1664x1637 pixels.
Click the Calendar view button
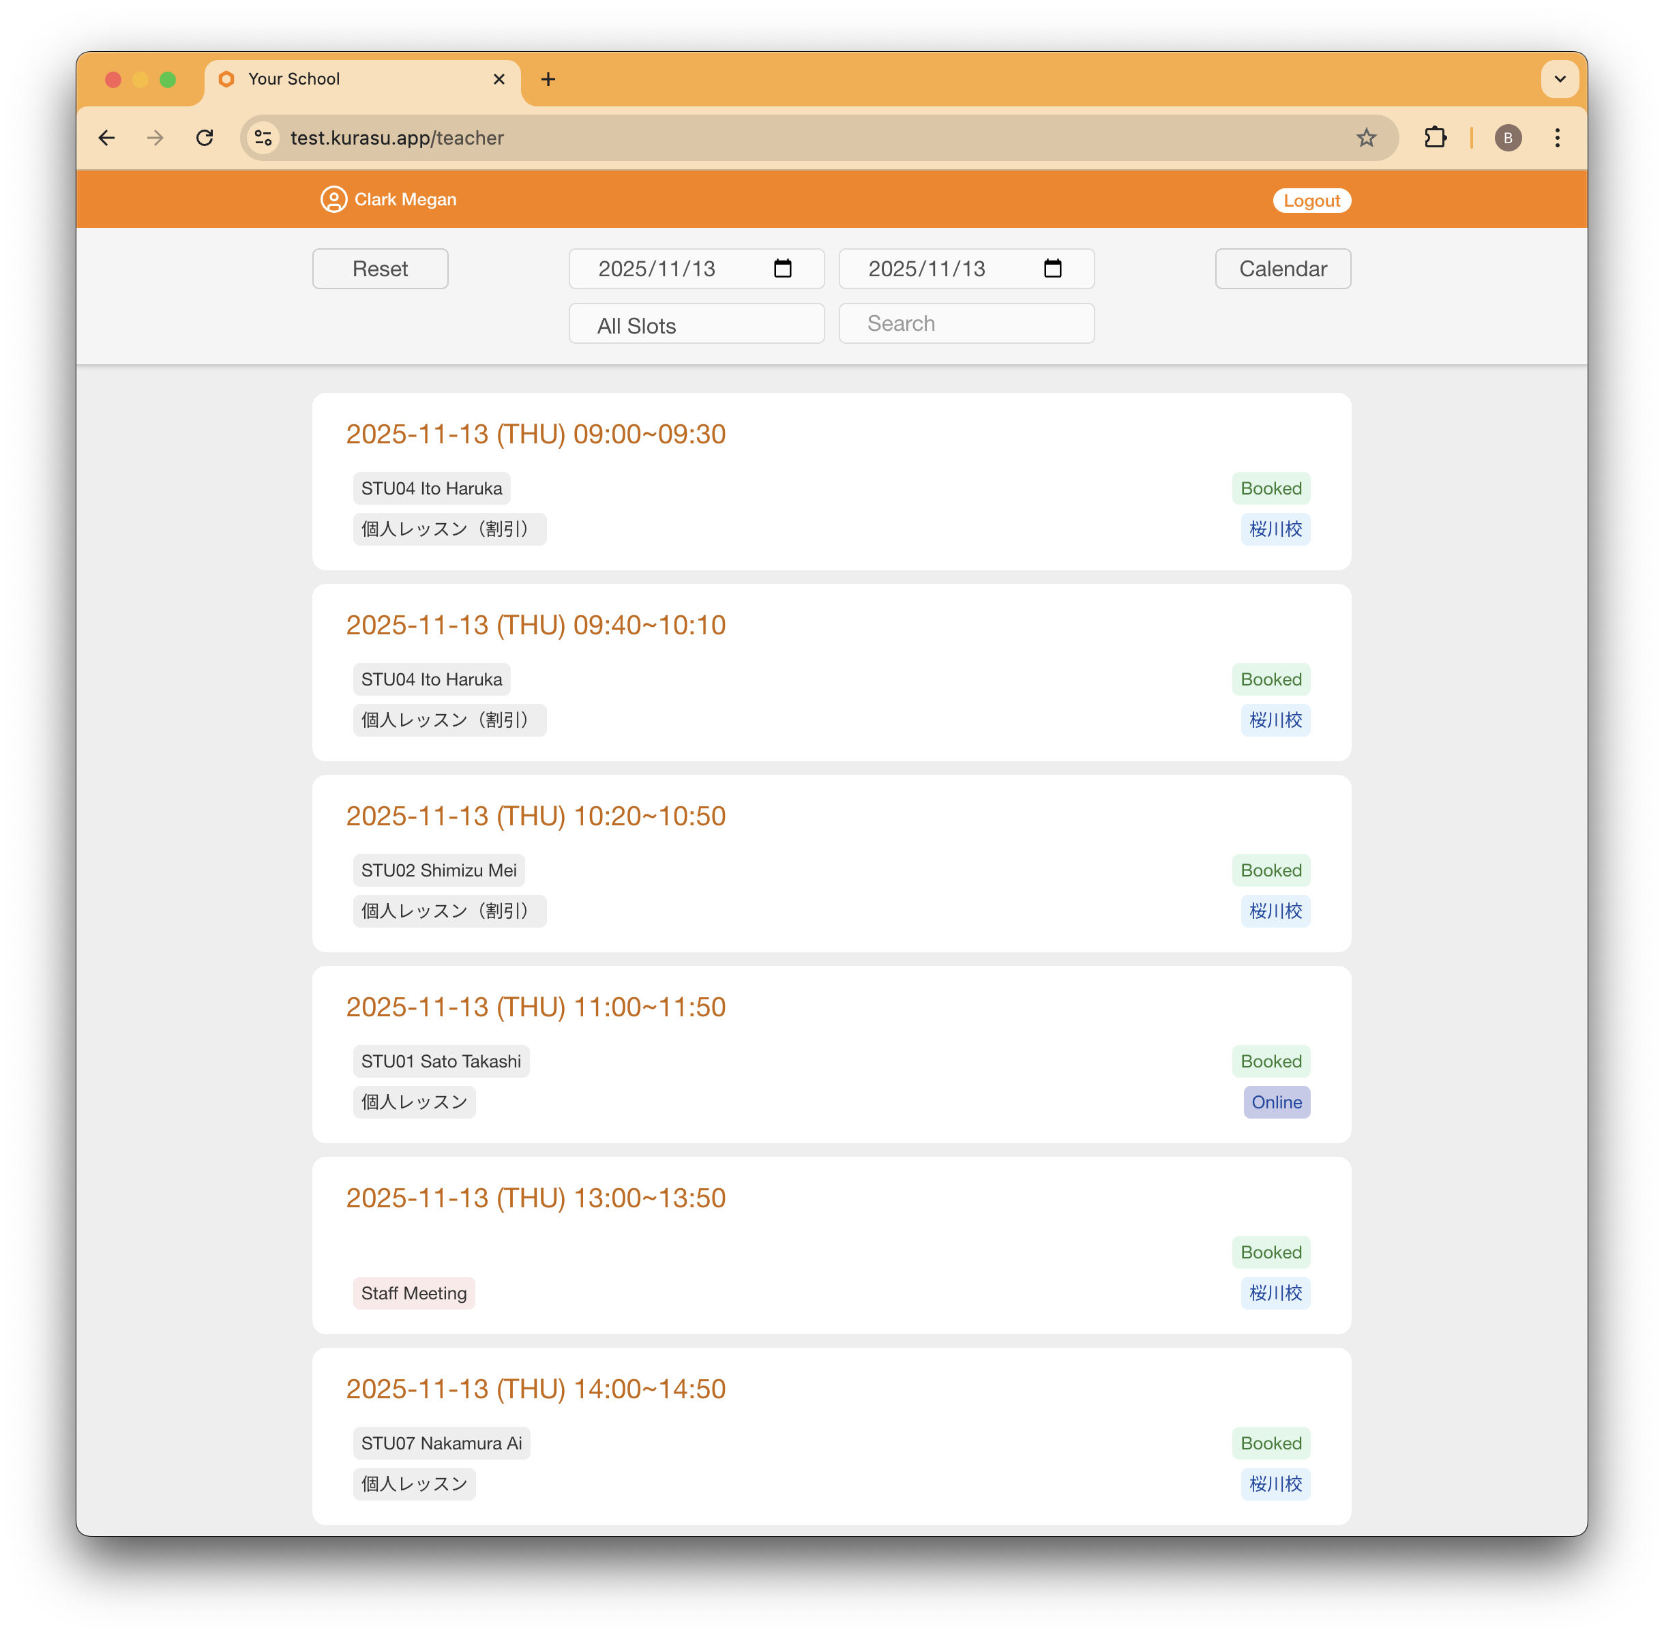(1282, 269)
